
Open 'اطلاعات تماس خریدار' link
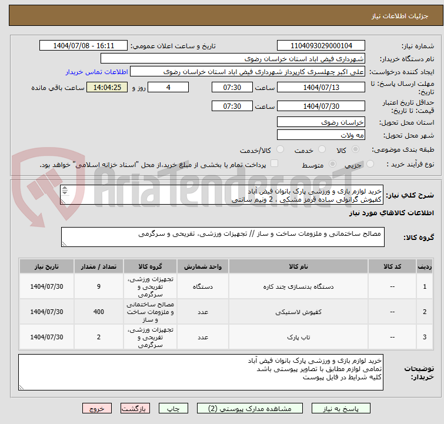click(x=97, y=72)
